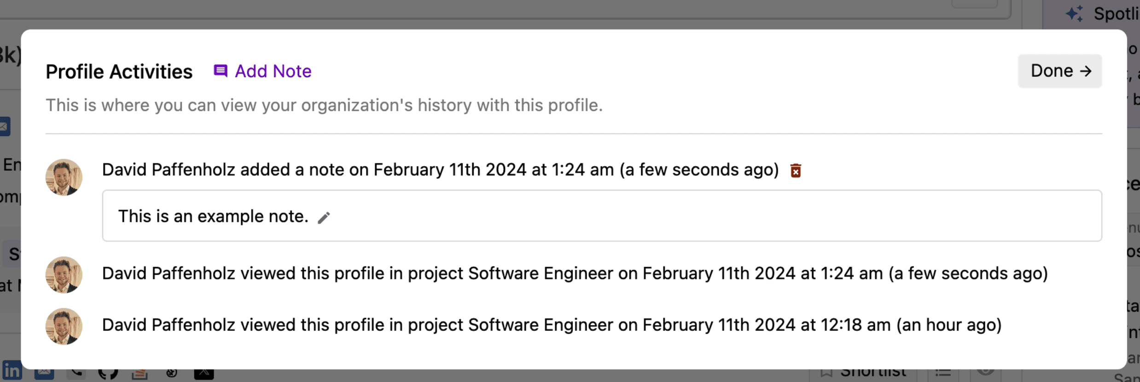Screen dimensions: 1140x382
Task: Click the avatar beside the added note entry
Action: coord(64,177)
